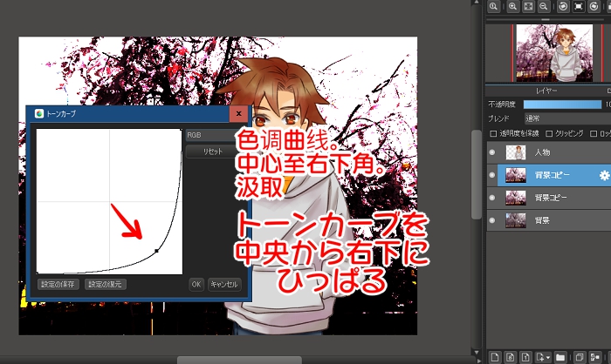
Task: Open the ブレンド mode dropdown
Action: pyautogui.click(x=567, y=118)
